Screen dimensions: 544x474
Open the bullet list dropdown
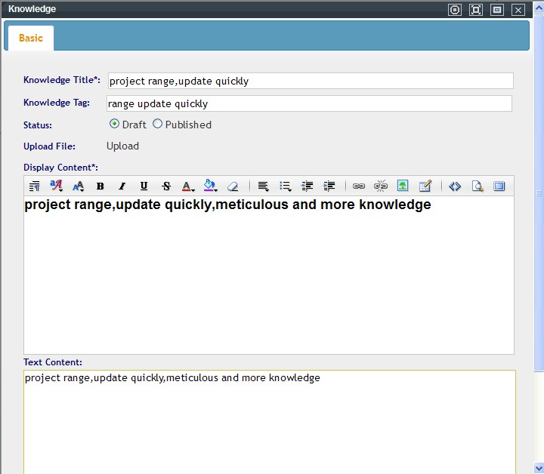286,186
